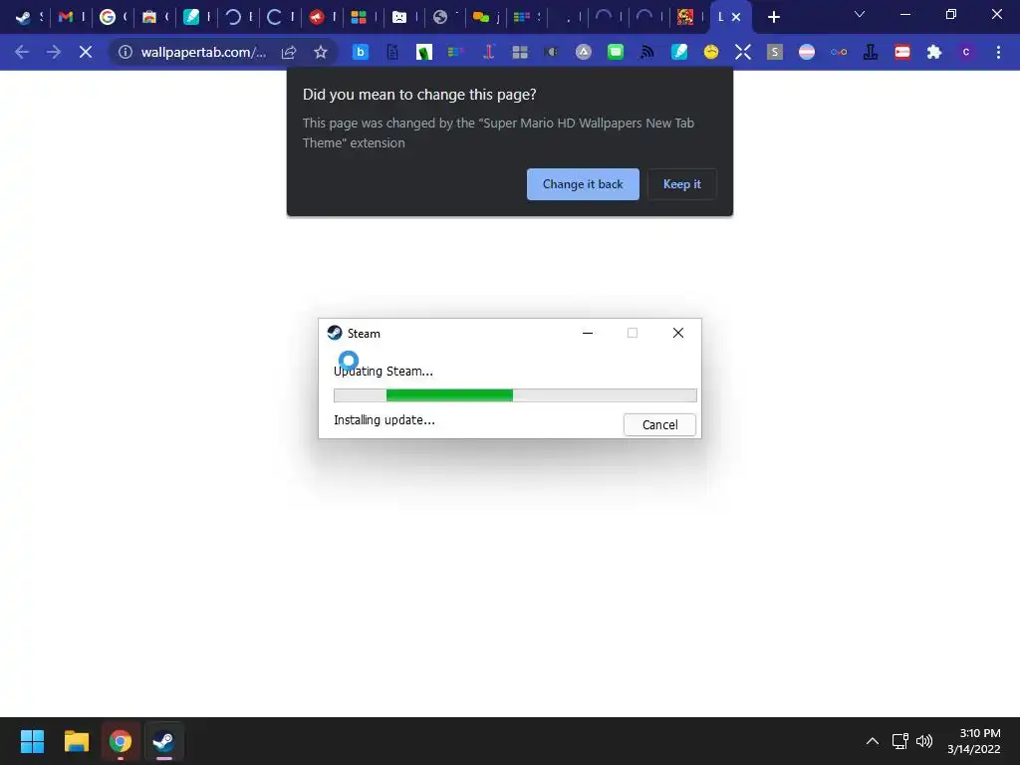Click the Steam update progress bar
This screenshot has height=765, width=1020.
515,394
